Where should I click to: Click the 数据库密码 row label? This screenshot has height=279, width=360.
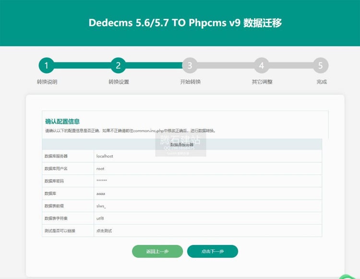pyautogui.click(x=54, y=181)
